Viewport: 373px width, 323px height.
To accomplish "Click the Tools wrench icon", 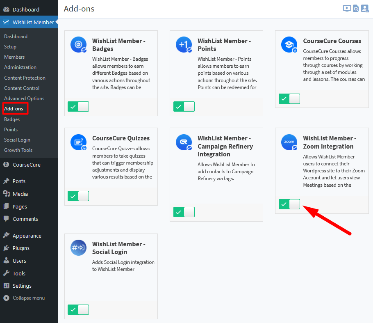I will [7, 273].
